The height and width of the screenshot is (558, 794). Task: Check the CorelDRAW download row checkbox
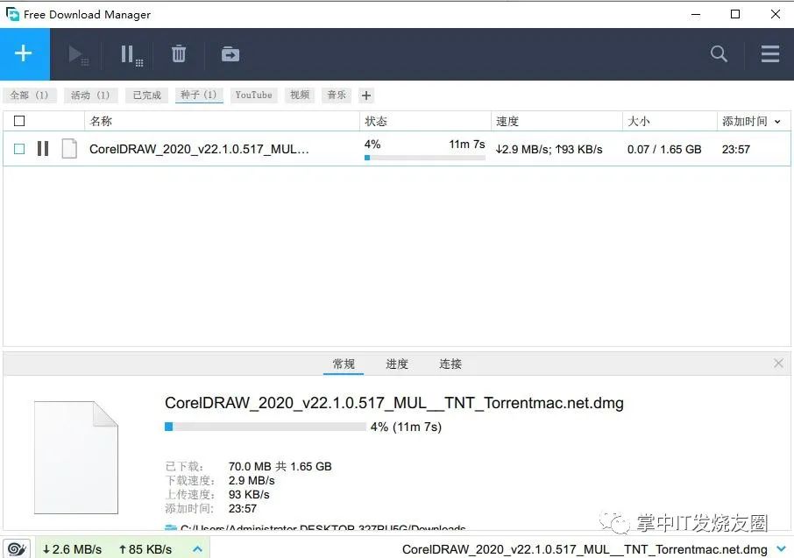(19, 149)
